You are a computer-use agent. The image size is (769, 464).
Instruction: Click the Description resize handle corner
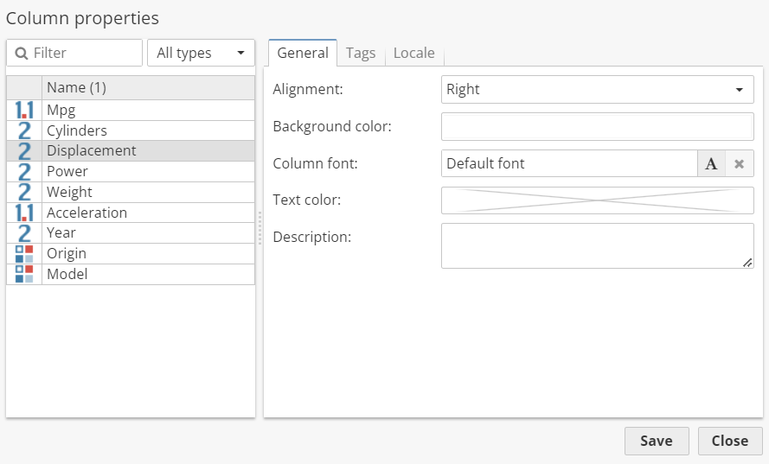point(747,264)
